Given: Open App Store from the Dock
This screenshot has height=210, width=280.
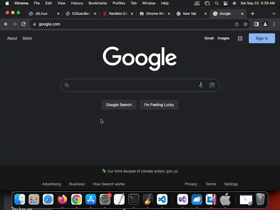Looking at the screenshot, I should (x=91, y=199).
